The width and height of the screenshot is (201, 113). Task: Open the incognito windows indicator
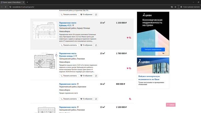click(x=190, y=7)
